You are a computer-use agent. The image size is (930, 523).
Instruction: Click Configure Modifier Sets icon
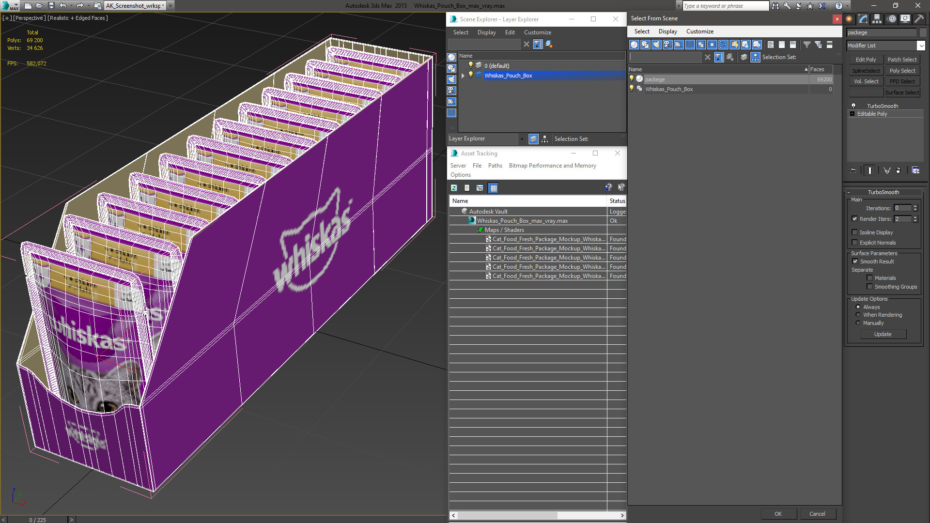point(915,170)
